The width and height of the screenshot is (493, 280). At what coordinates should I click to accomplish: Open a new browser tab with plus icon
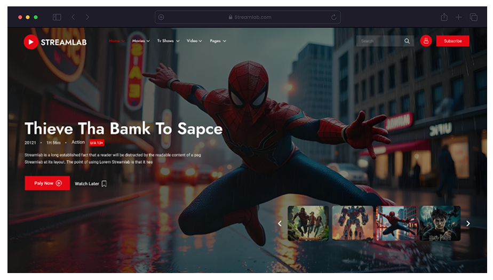click(x=458, y=17)
